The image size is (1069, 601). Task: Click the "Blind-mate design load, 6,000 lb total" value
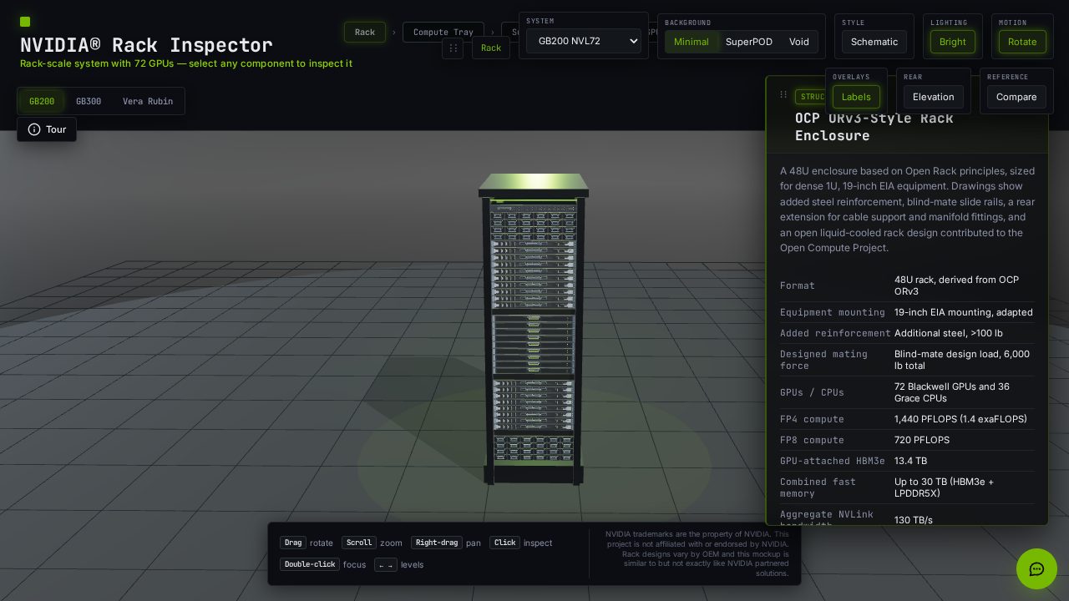pyautogui.click(x=962, y=360)
